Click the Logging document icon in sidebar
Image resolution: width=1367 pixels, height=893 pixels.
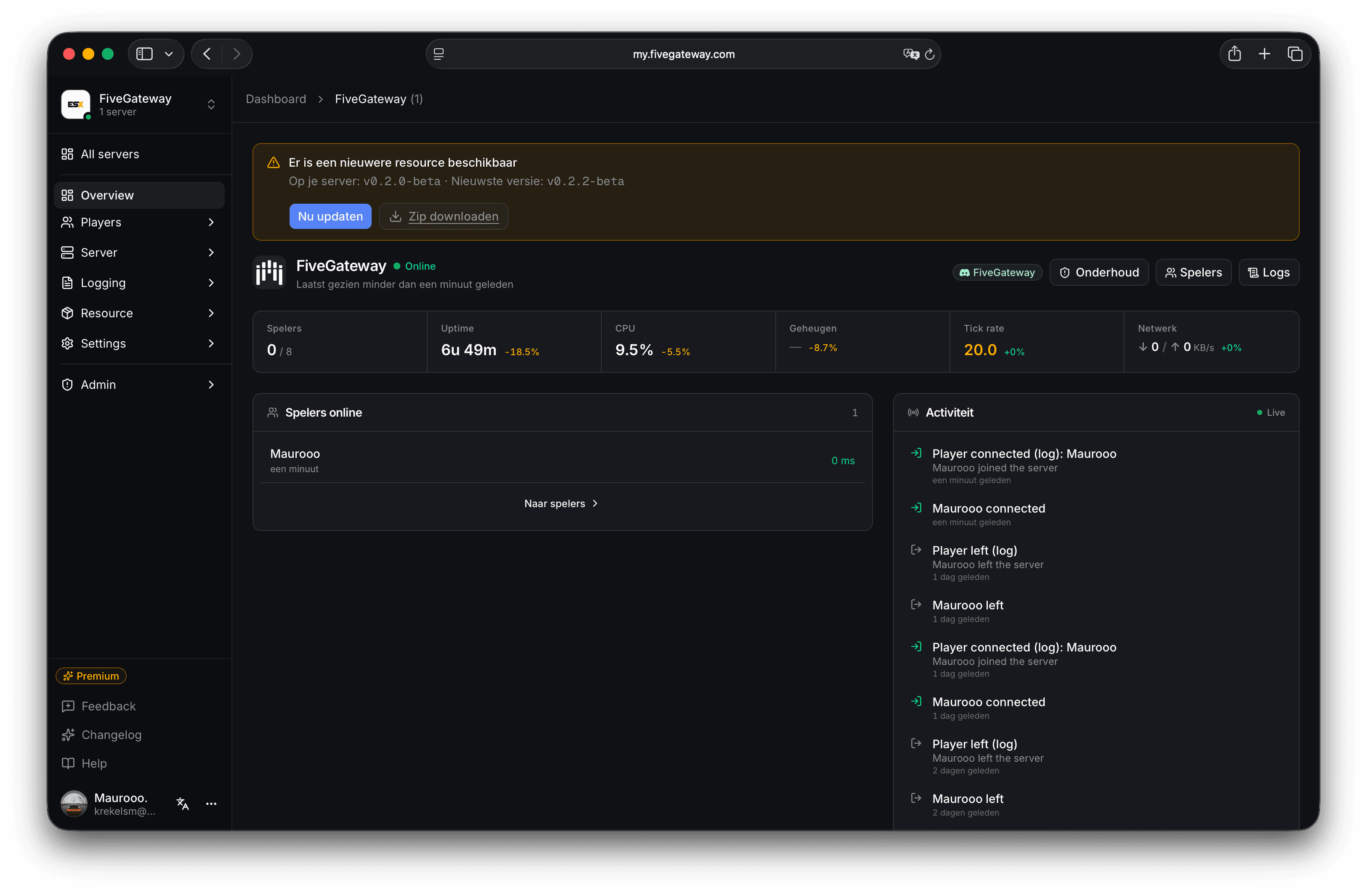coord(68,282)
